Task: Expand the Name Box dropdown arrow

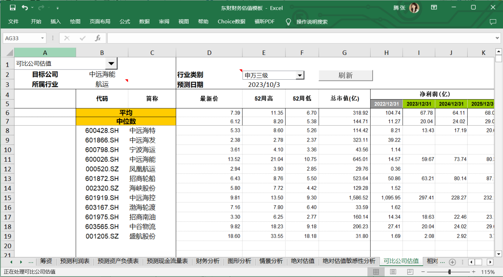Action: [42, 38]
